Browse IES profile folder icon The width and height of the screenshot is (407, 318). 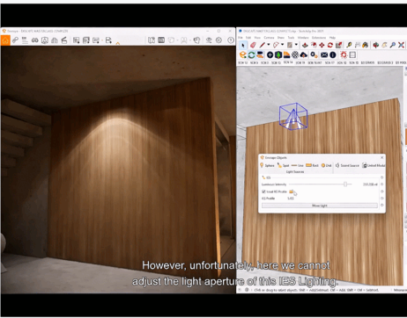coord(291,192)
